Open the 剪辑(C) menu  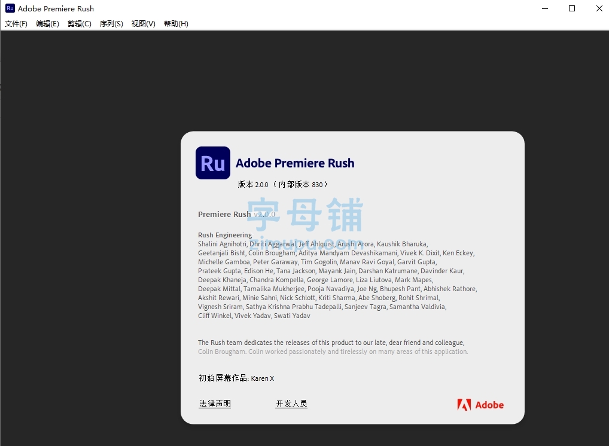click(x=79, y=24)
